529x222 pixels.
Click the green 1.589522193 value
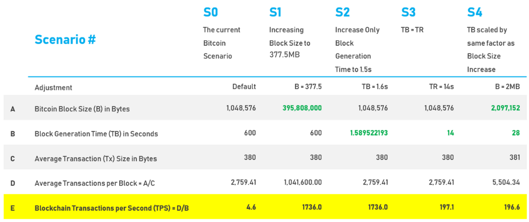pos(369,133)
